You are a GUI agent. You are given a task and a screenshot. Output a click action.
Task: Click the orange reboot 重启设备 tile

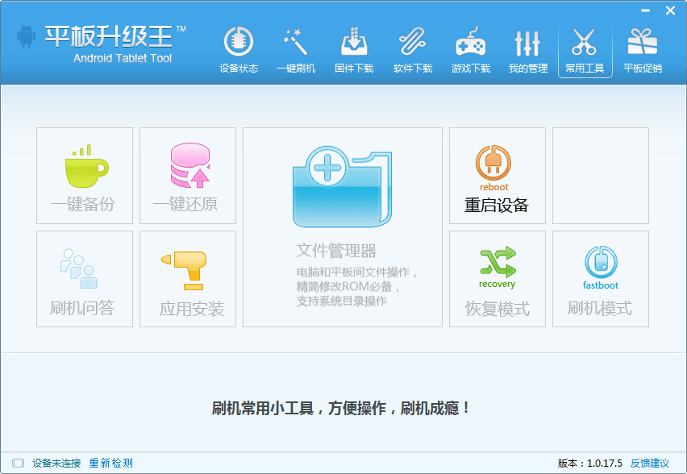[x=498, y=176]
